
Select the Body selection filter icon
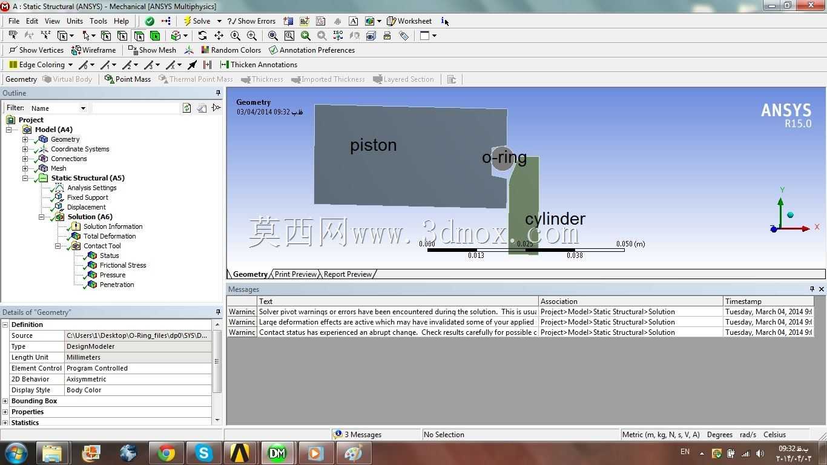(x=155, y=36)
